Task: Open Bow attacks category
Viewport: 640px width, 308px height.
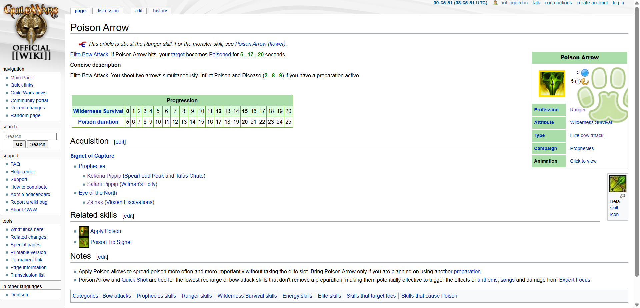Action: tap(117, 296)
